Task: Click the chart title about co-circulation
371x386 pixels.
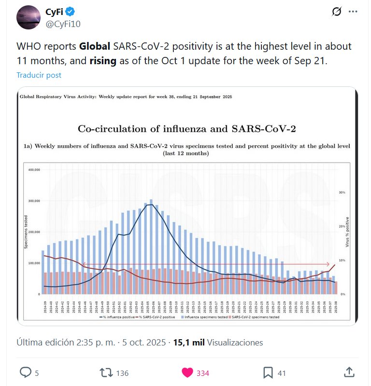Action: point(187,129)
